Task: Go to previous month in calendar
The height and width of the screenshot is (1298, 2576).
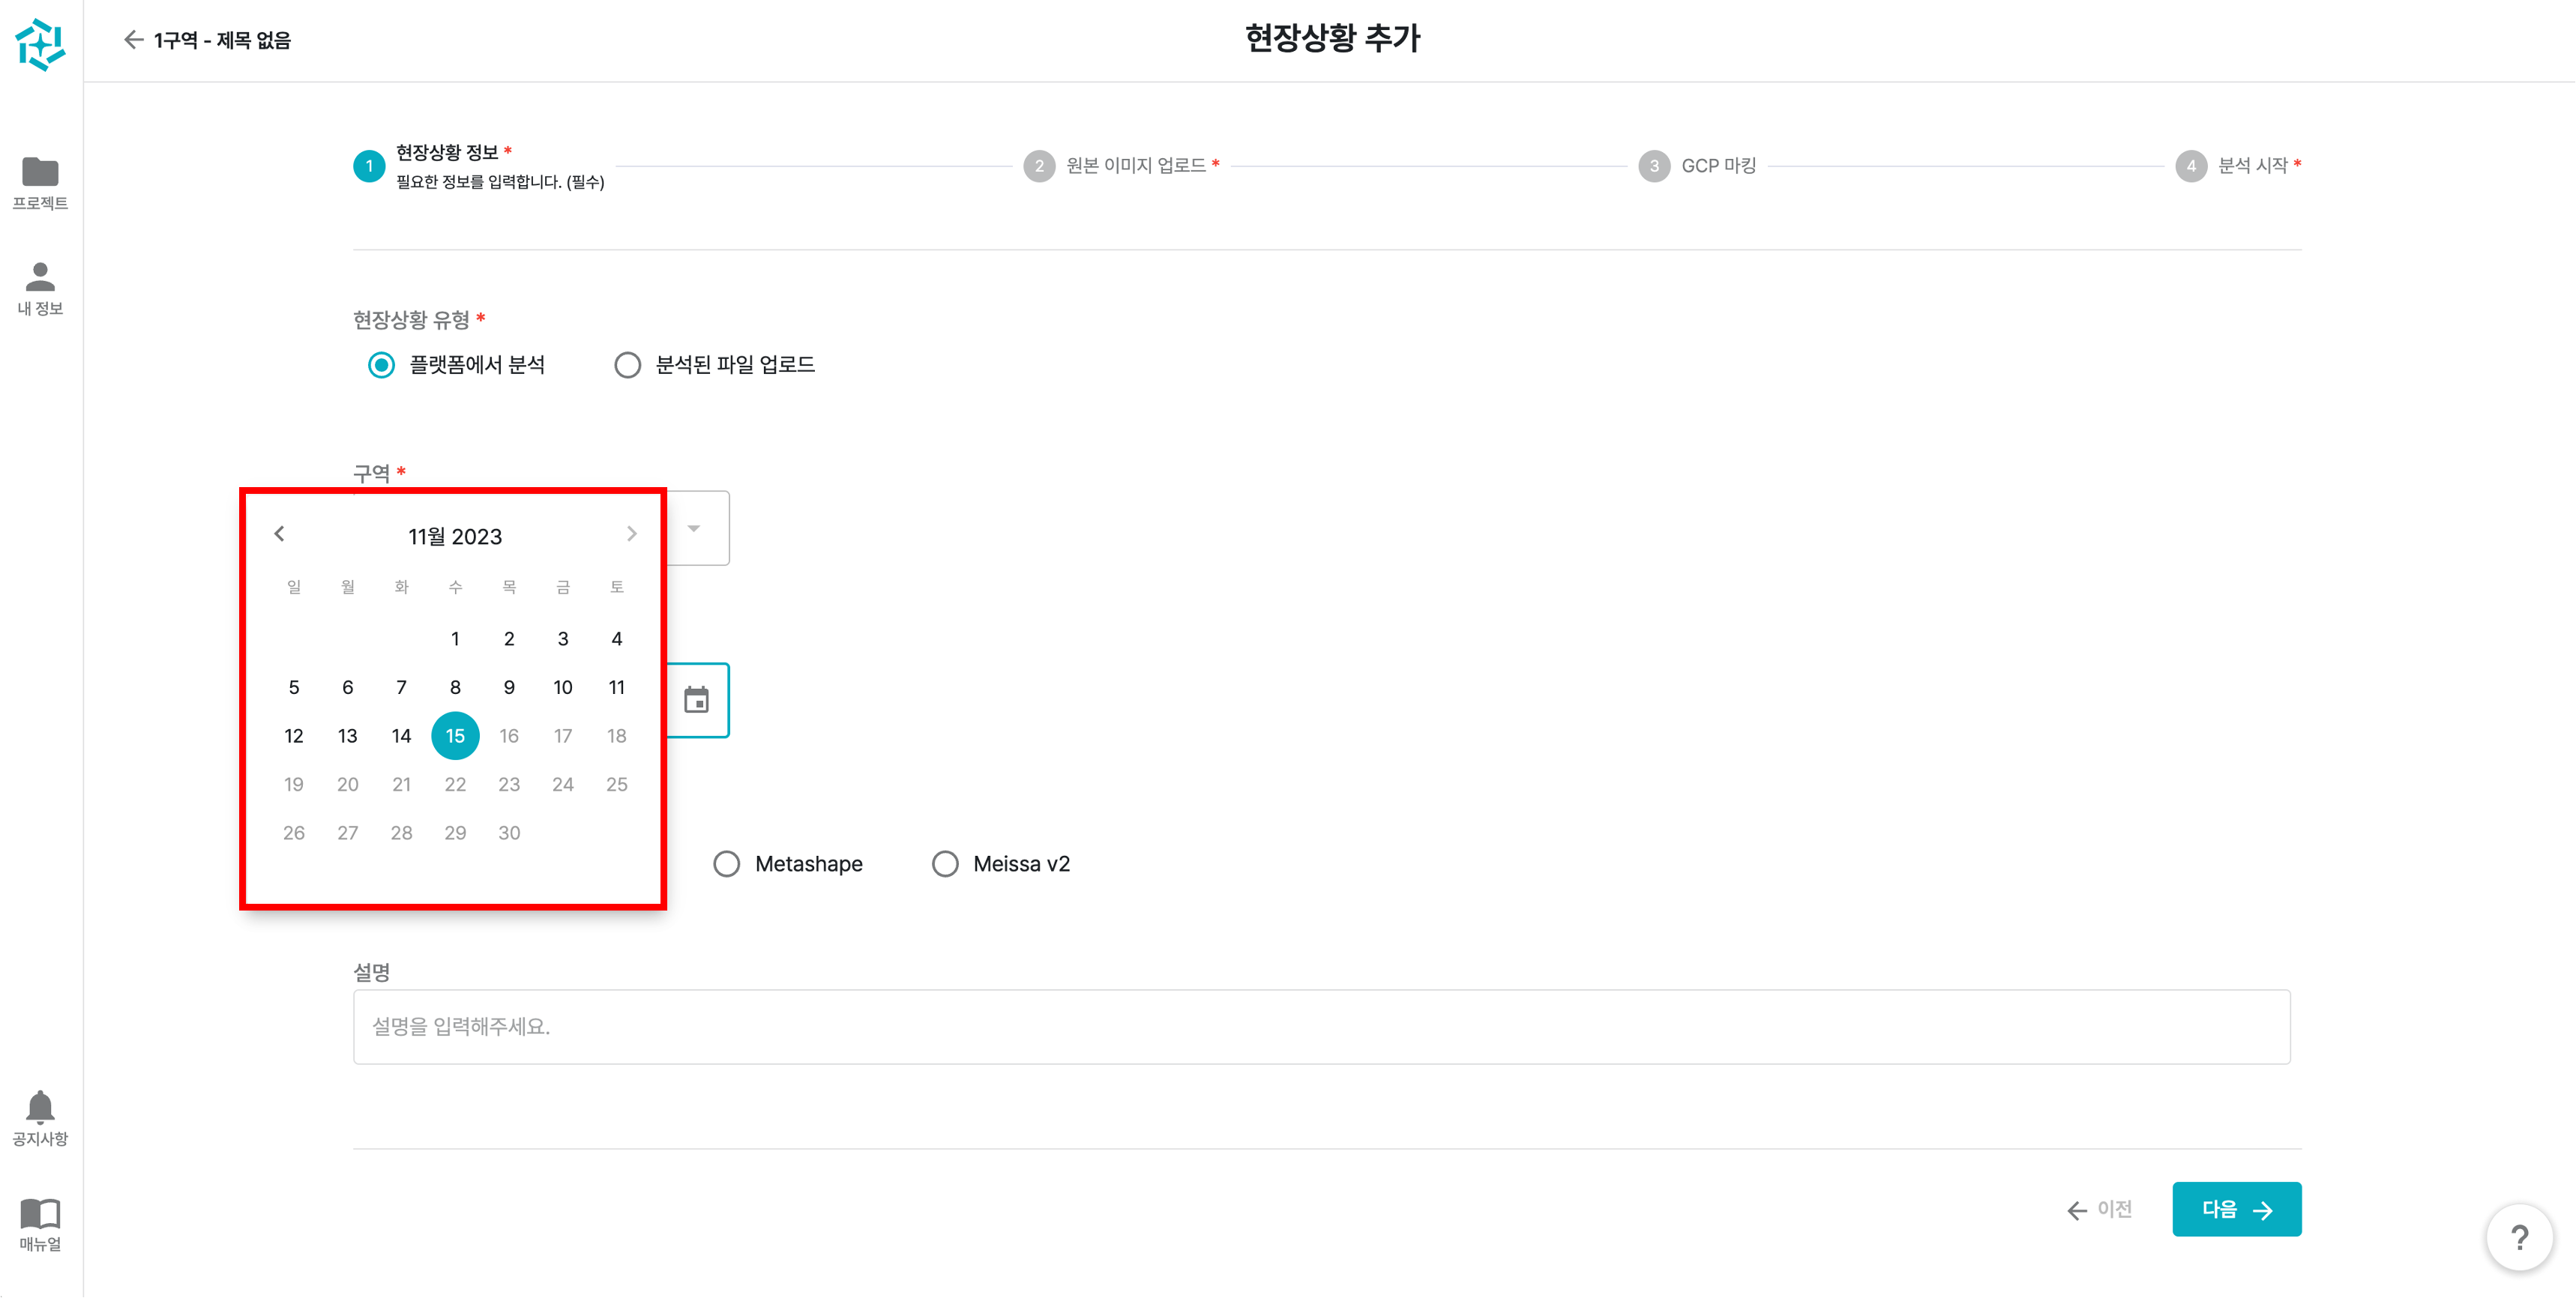Action: point(280,534)
